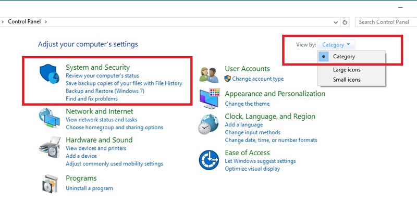Click Find and fix problems link
This screenshot has width=417, height=203.
point(92,99)
